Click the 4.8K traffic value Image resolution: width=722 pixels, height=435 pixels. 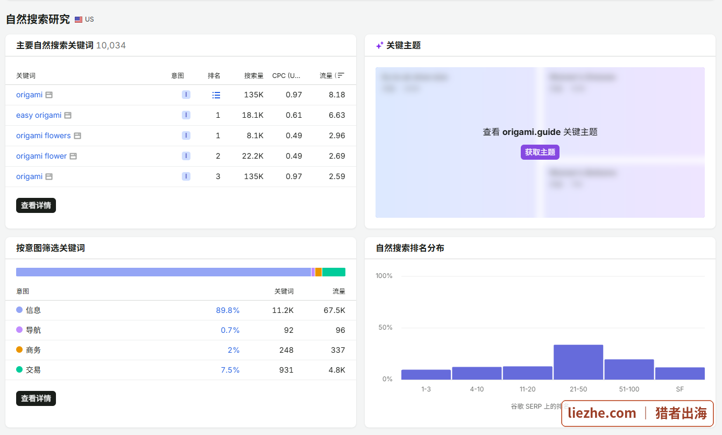tap(337, 370)
